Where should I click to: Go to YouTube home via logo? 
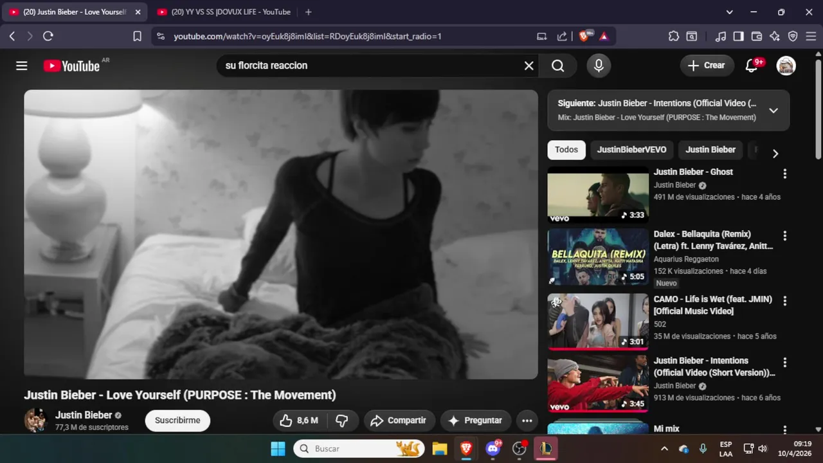coord(71,66)
